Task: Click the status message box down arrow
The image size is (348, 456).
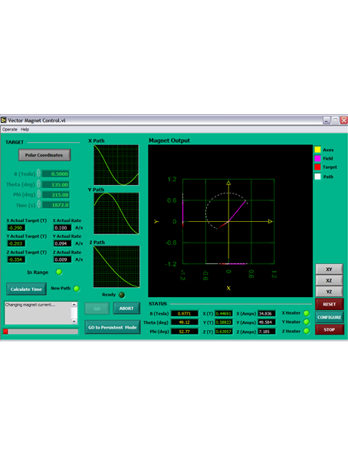Action: pos(74,322)
